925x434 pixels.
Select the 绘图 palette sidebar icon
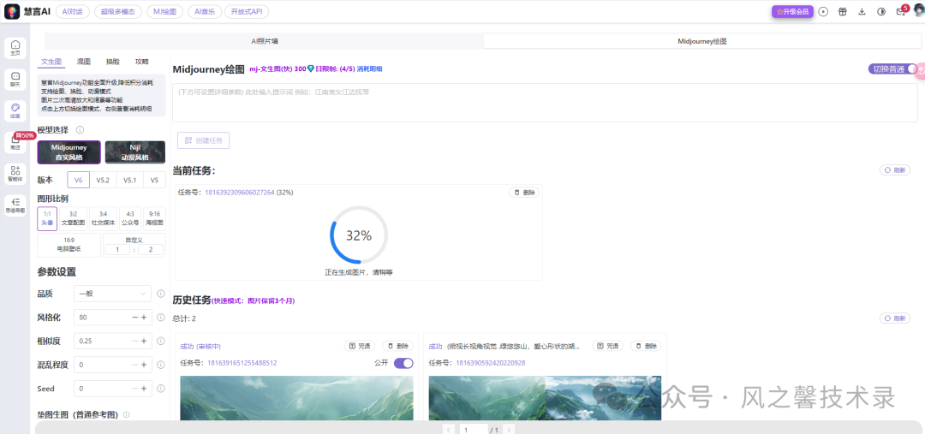click(x=15, y=111)
